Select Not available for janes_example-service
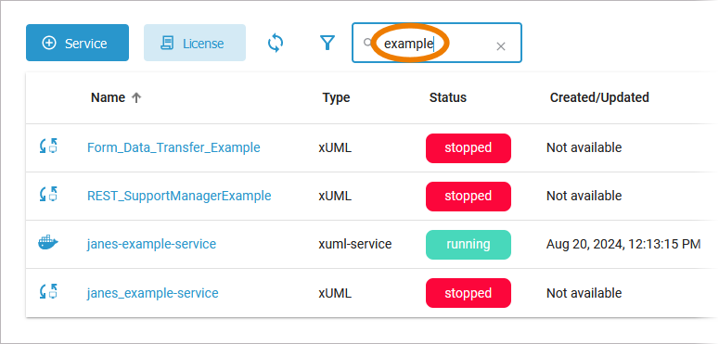 (x=584, y=293)
